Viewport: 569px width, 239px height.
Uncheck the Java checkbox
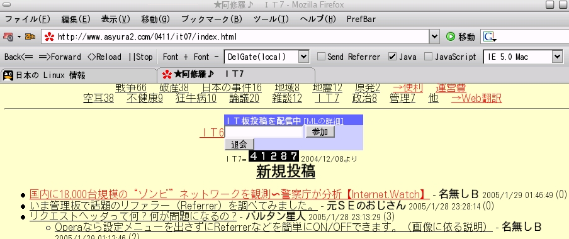392,57
